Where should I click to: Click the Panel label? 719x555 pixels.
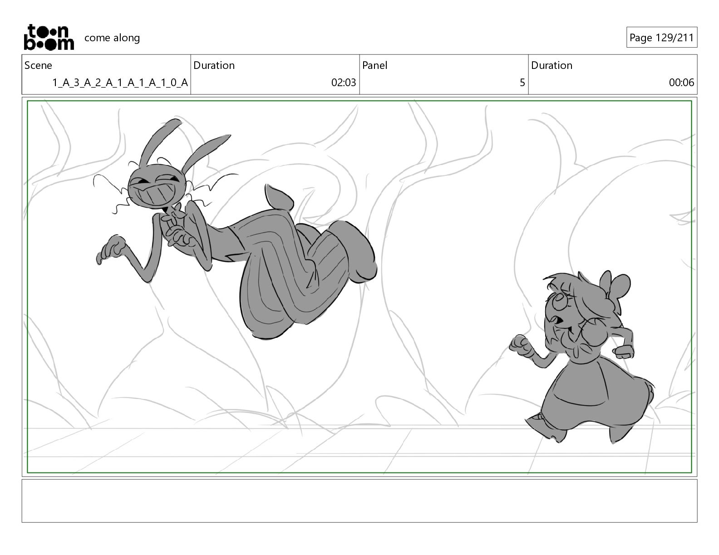coord(374,65)
